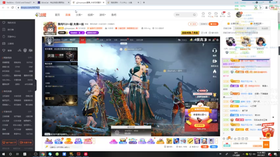
Task: Open 云游戏 in the sidebar
Action: [10, 44]
